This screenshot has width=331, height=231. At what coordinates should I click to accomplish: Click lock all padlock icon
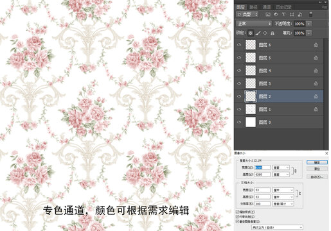tap(273, 33)
